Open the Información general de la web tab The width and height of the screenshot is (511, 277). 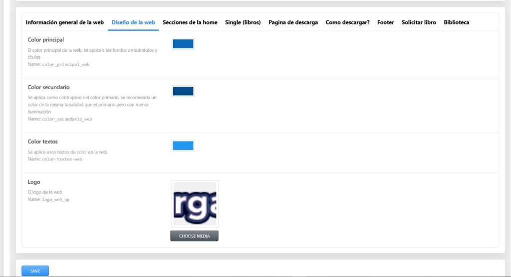point(64,22)
